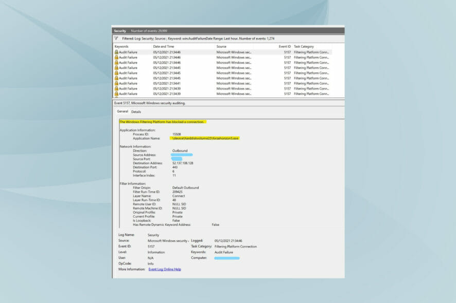Click the Remote Machine ID 'NULL SID' value

[x=179, y=208]
